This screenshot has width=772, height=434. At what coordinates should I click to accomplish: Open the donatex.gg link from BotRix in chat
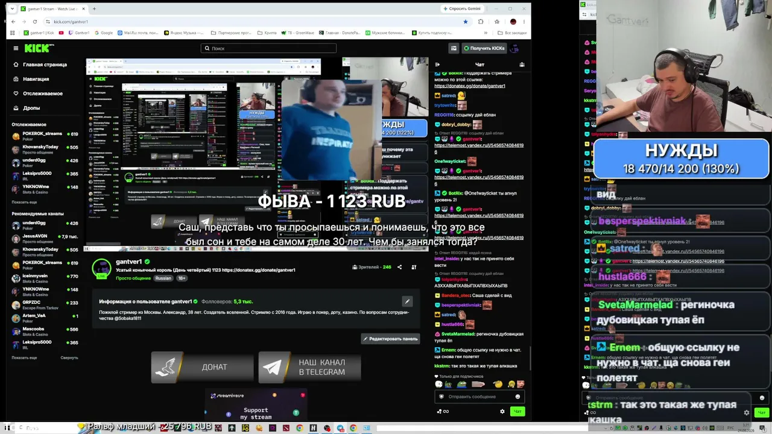pyautogui.click(x=470, y=86)
